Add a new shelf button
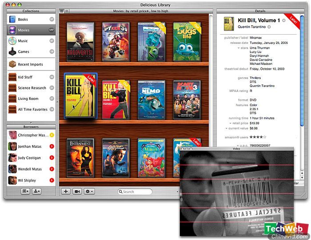This screenshot has width=311, height=240. (x=25, y=191)
